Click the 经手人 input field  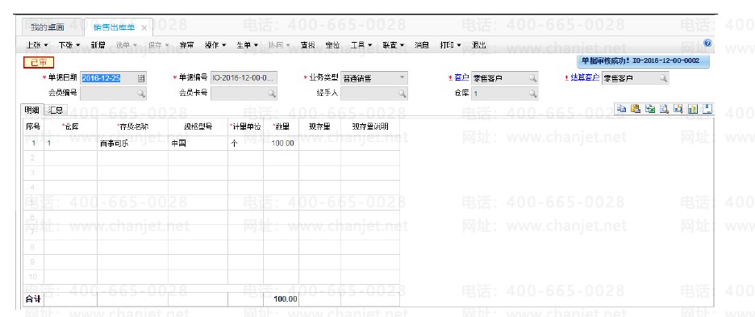pos(374,94)
